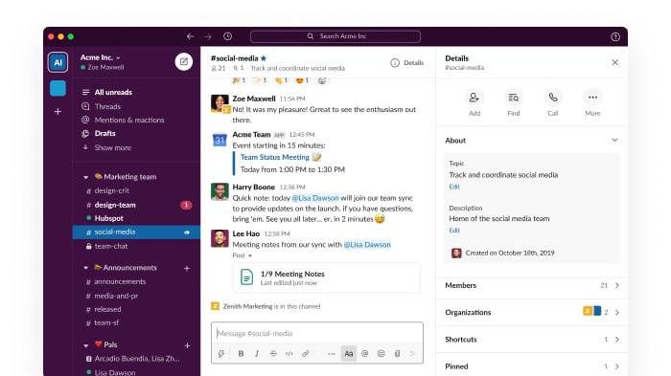Open the Post dropdown under Lee Hao's message
The image size is (671, 376).
[x=243, y=255]
